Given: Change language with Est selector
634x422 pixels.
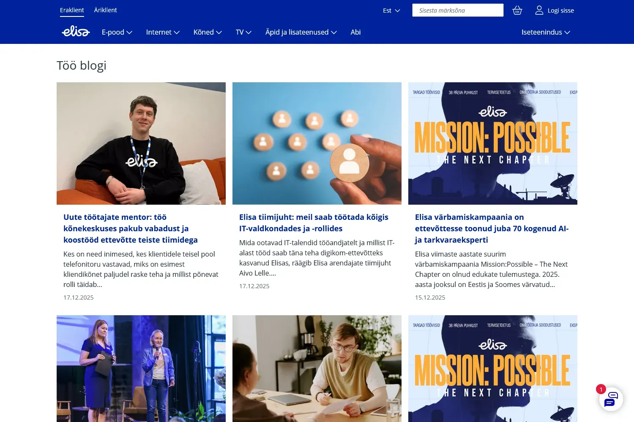Looking at the screenshot, I should pos(391,11).
